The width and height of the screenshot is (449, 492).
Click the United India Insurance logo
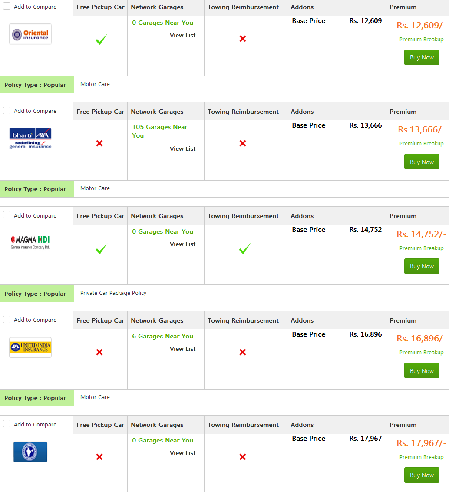coord(30,347)
